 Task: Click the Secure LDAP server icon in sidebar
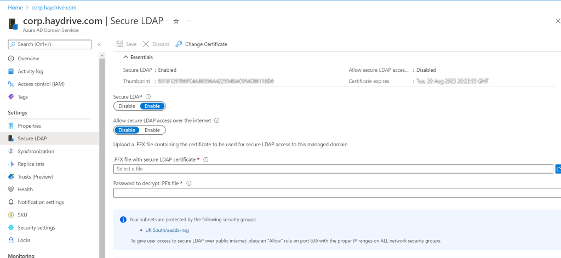click(x=11, y=139)
